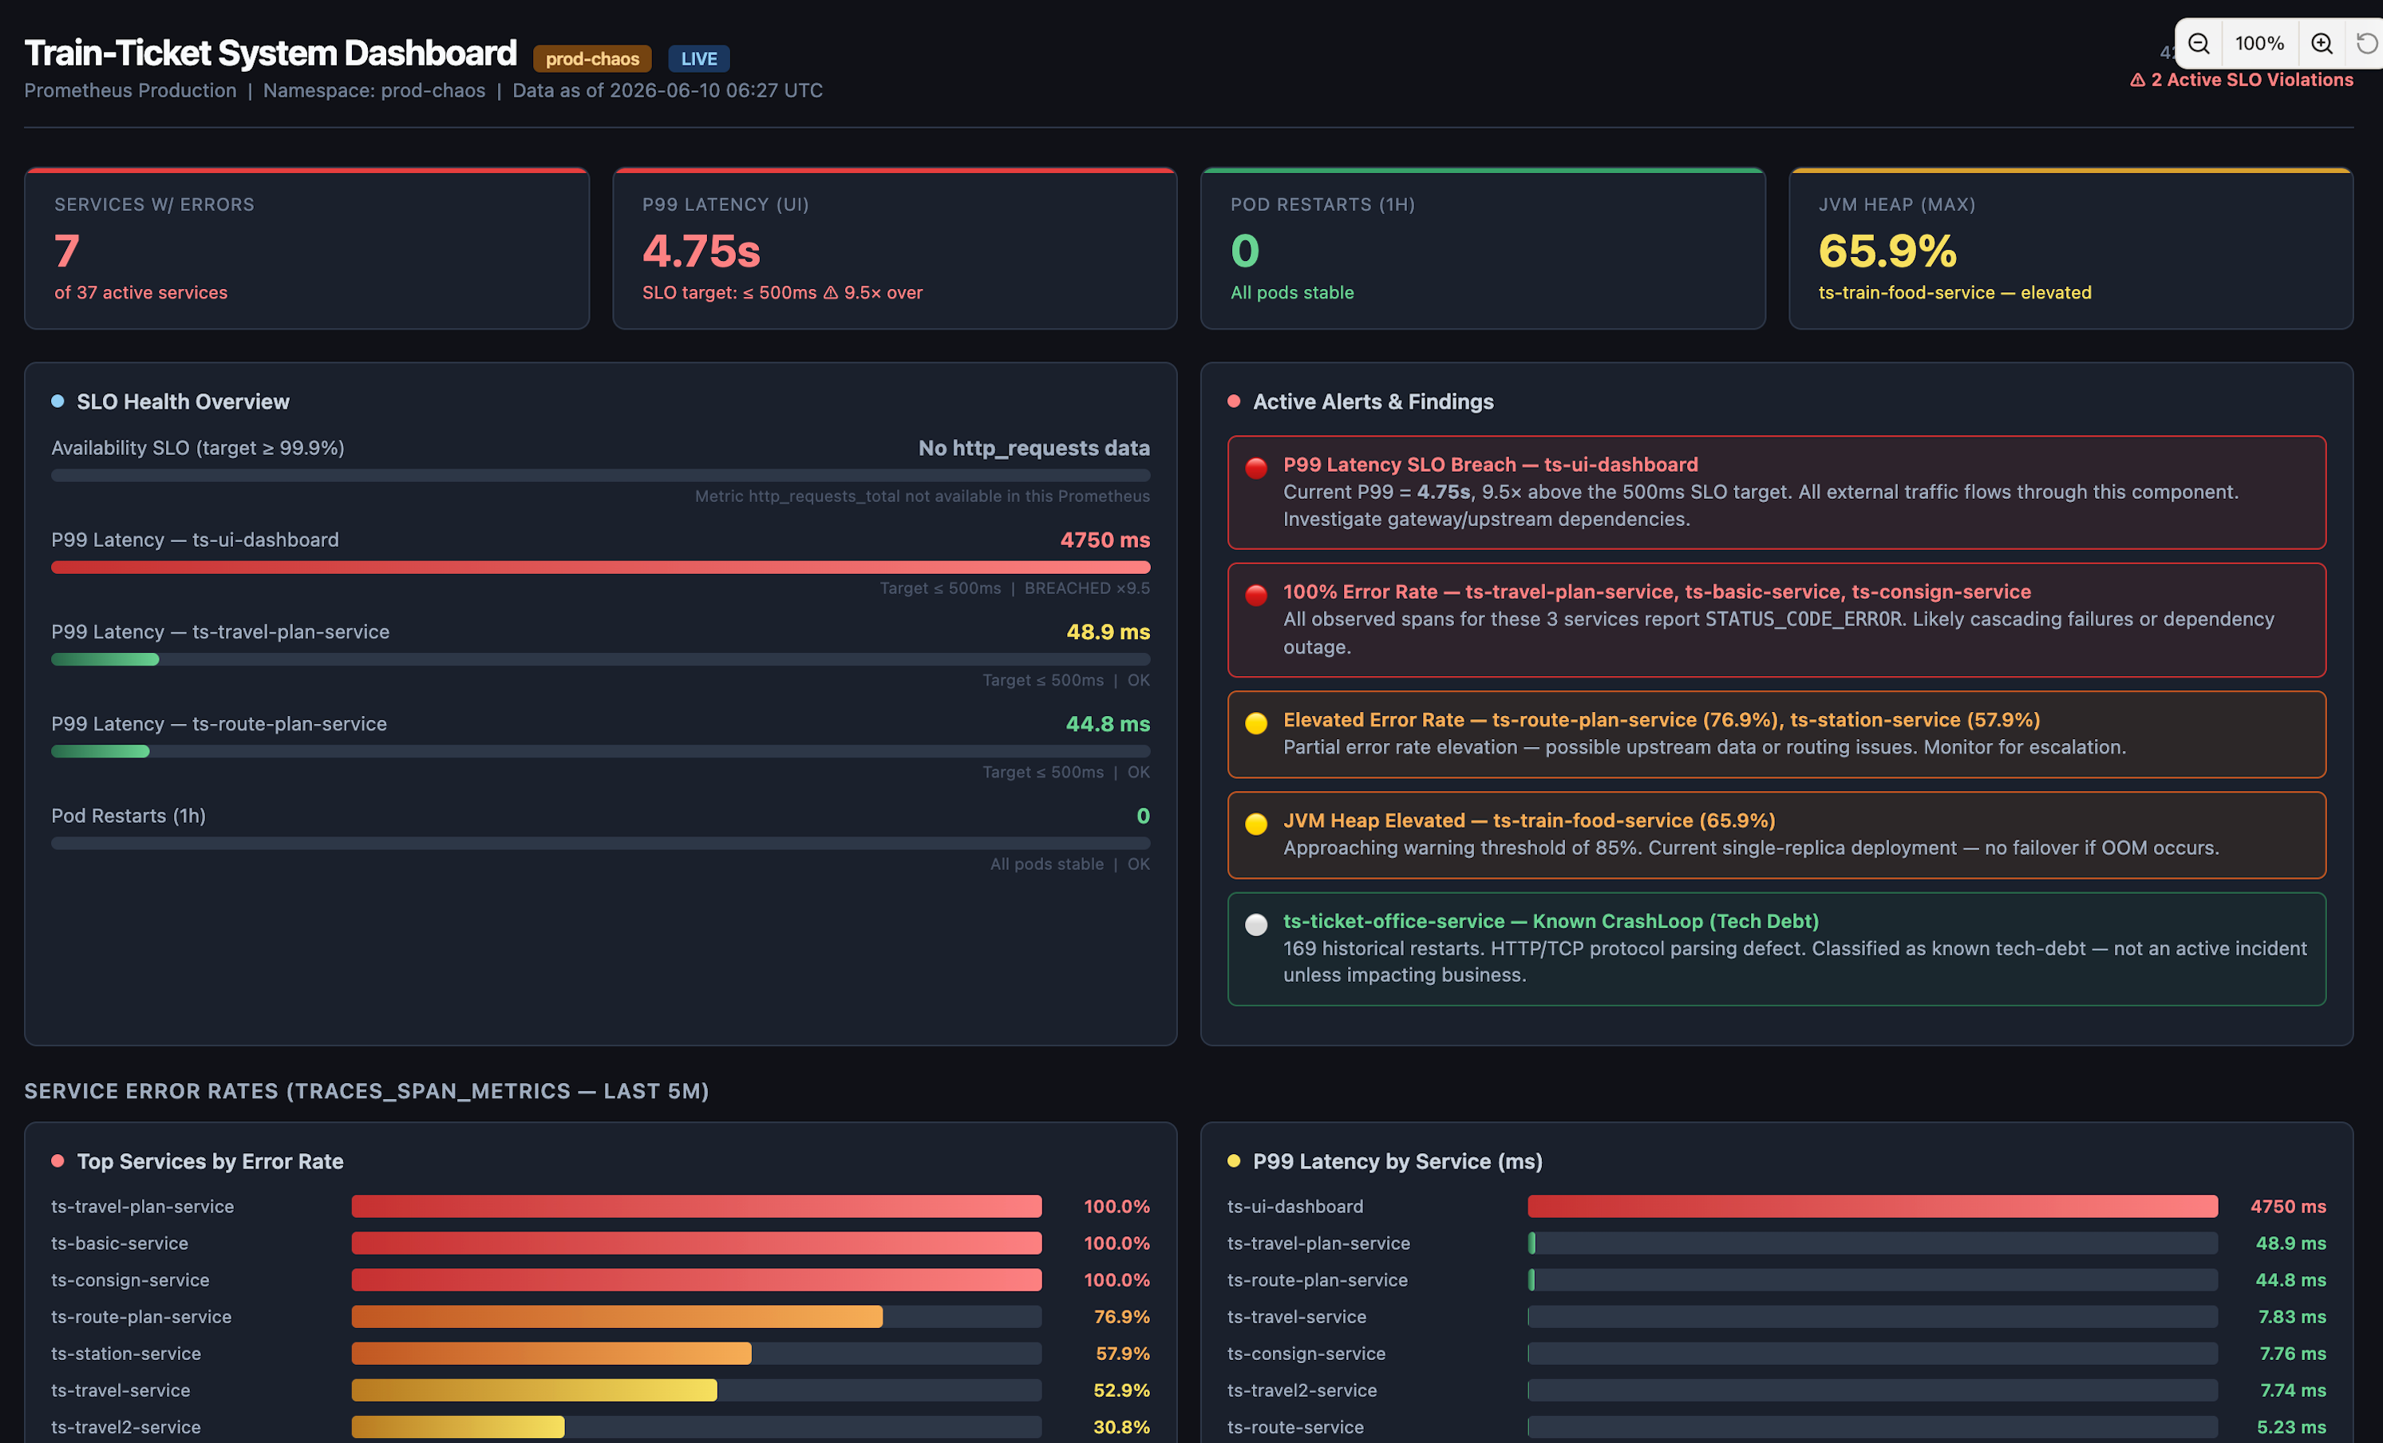Click '7.83 ms' latency for ts-travel-service
Viewport: 2383px width, 1443px height.
[2292, 1316]
